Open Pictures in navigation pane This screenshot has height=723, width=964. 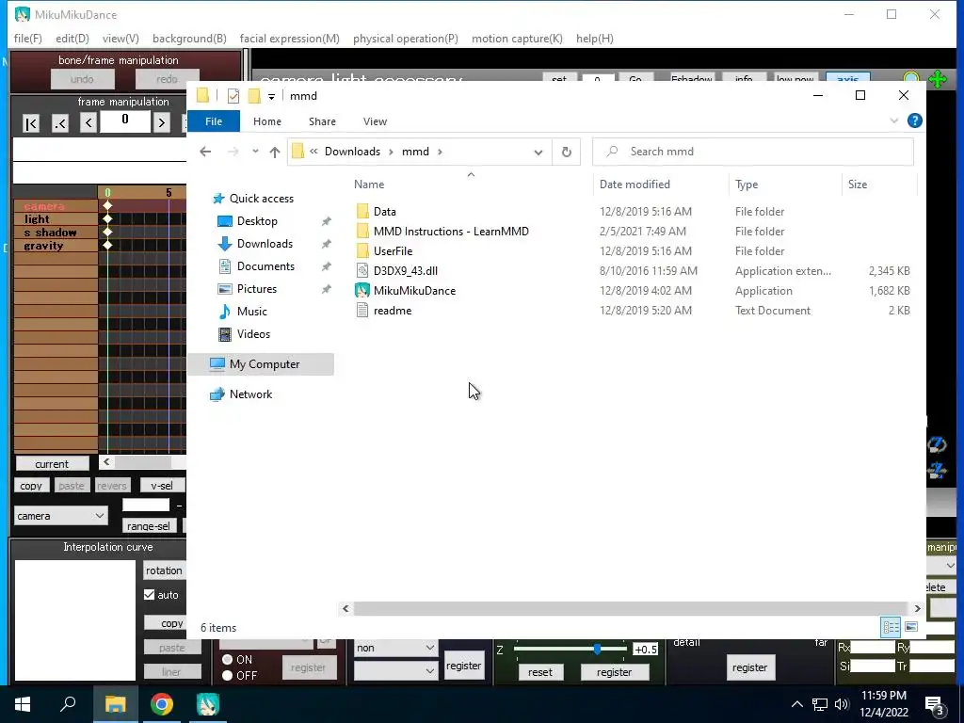click(x=256, y=289)
